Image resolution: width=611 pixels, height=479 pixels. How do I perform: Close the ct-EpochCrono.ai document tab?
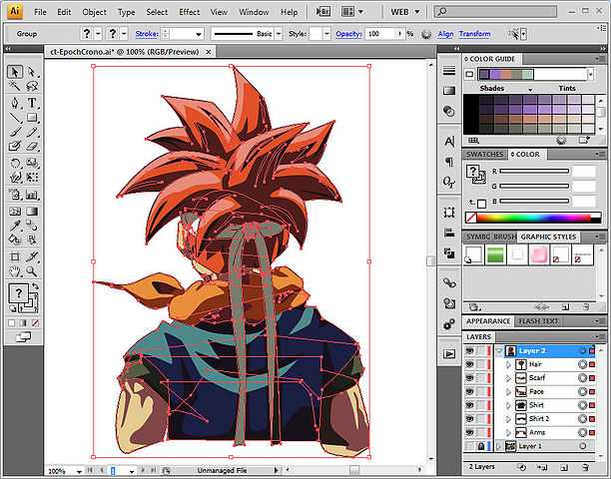[x=209, y=52]
